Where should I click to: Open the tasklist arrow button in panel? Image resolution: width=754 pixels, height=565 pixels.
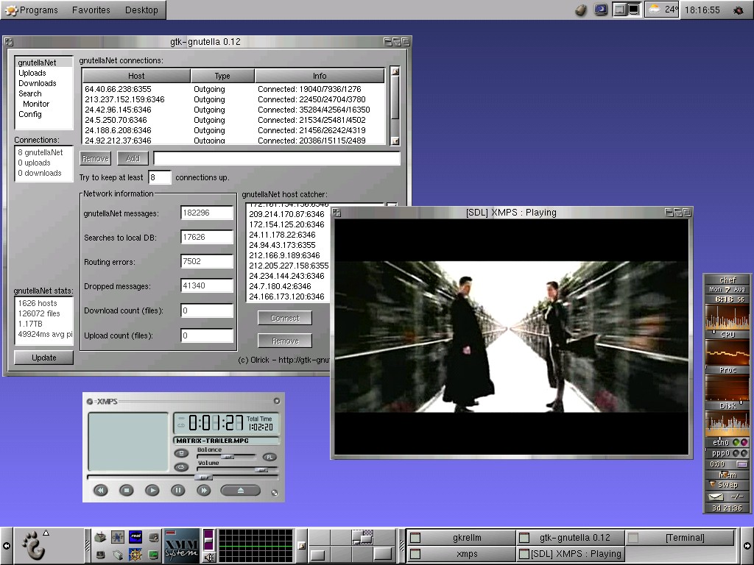point(301,545)
